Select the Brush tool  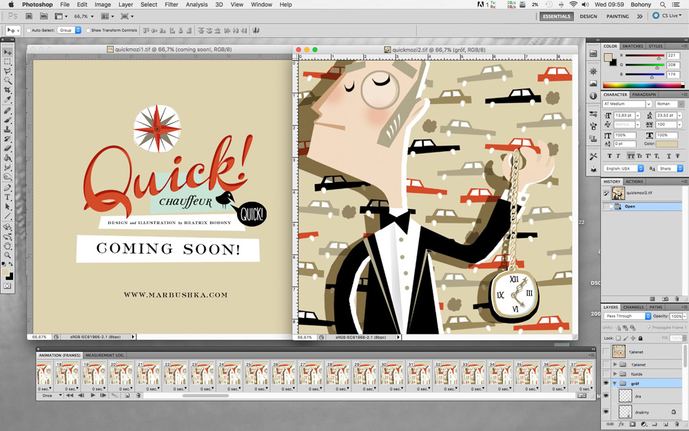point(8,120)
